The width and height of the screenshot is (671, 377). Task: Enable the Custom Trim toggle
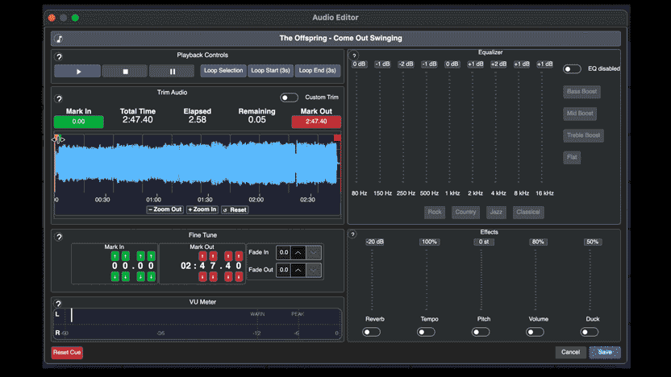[289, 97]
